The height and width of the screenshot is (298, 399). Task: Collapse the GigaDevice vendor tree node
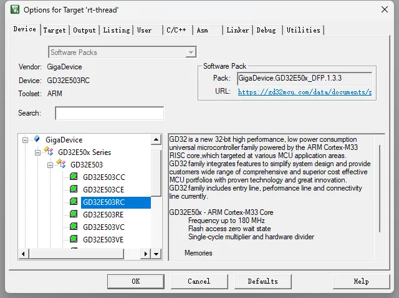25,140
